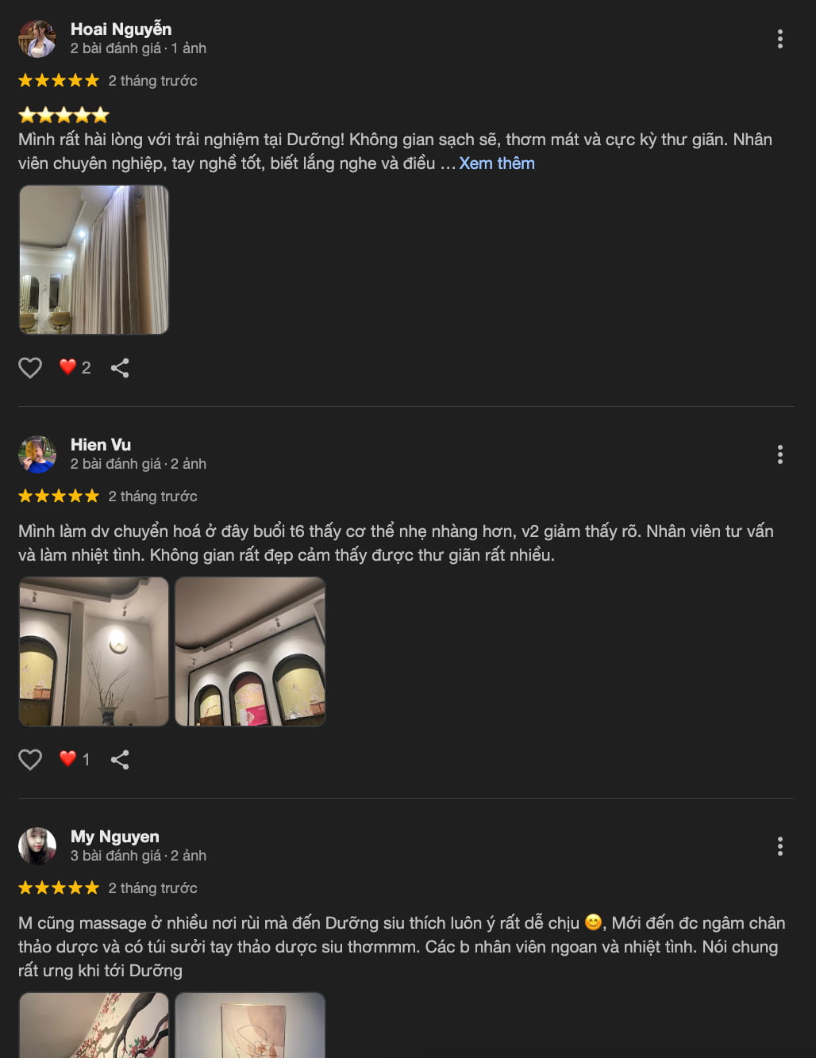Open My Nguyen's profile avatar
Image resolution: width=816 pixels, height=1058 pixels.
[37, 846]
